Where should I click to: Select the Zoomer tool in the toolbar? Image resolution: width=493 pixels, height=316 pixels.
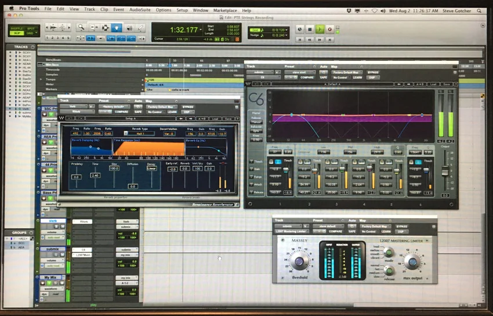81,28
